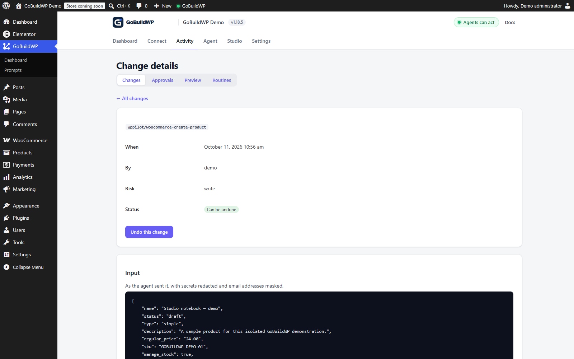Click the Tools wrench icon in sidebar
This screenshot has height=359, width=574.
click(x=6, y=242)
